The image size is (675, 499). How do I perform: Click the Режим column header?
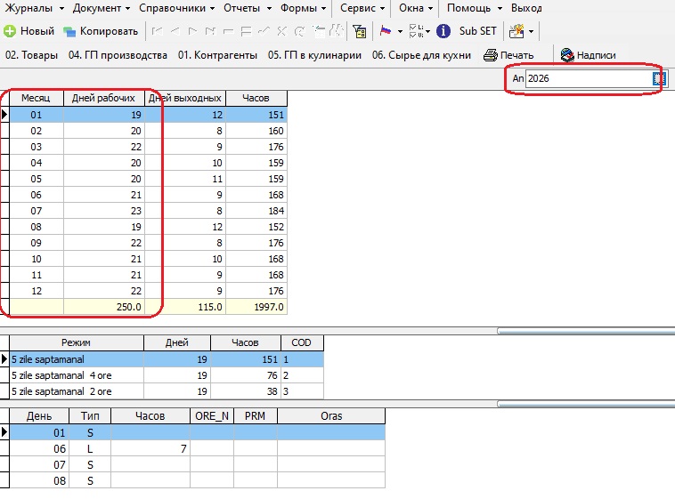point(77,342)
